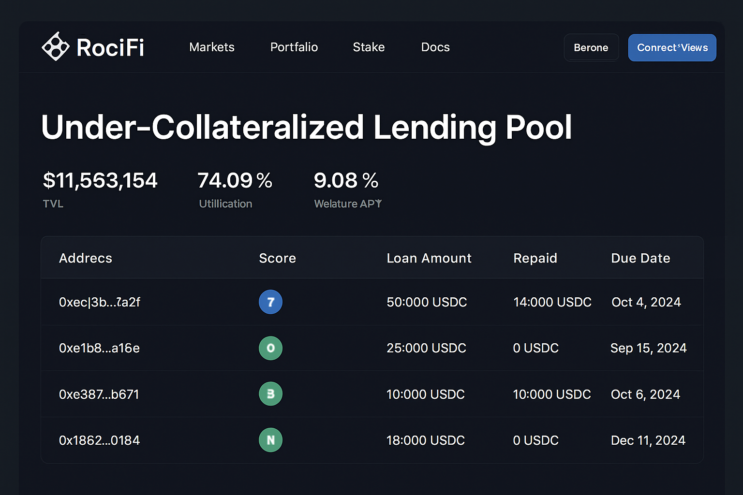The width and height of the screenshot is (743, 495).
Task: Select the loan row showing 25:000 USDC
Action: [x=426, y=348]
